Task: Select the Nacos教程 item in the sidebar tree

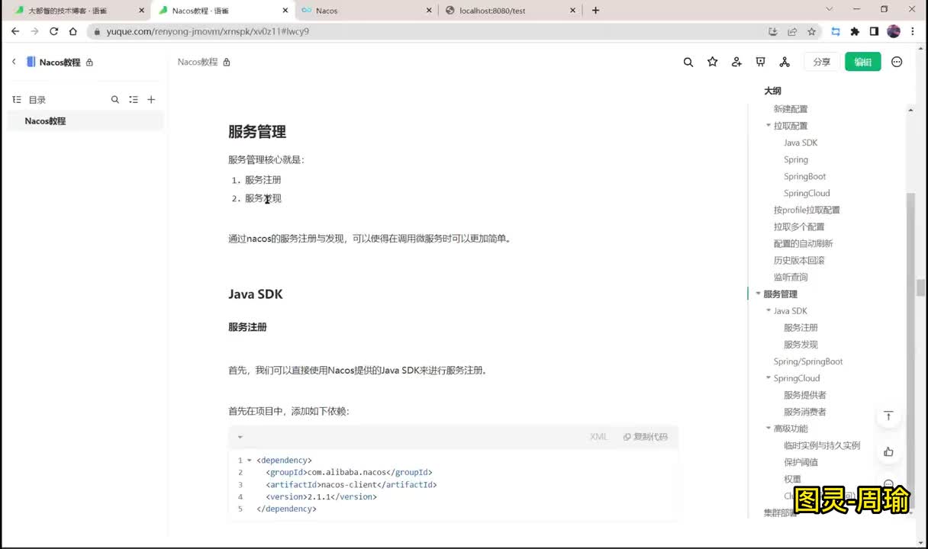Action: (85, 120)
